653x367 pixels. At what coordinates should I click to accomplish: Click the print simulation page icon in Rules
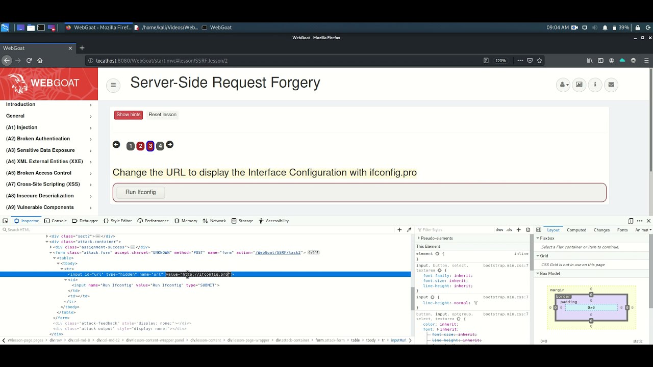point(528,230)
